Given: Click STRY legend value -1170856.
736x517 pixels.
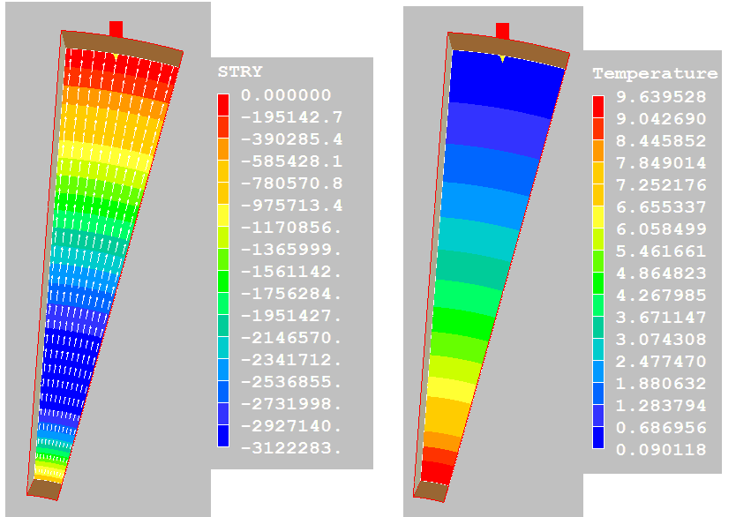Looking at the screenshot, I should (291, 228).
